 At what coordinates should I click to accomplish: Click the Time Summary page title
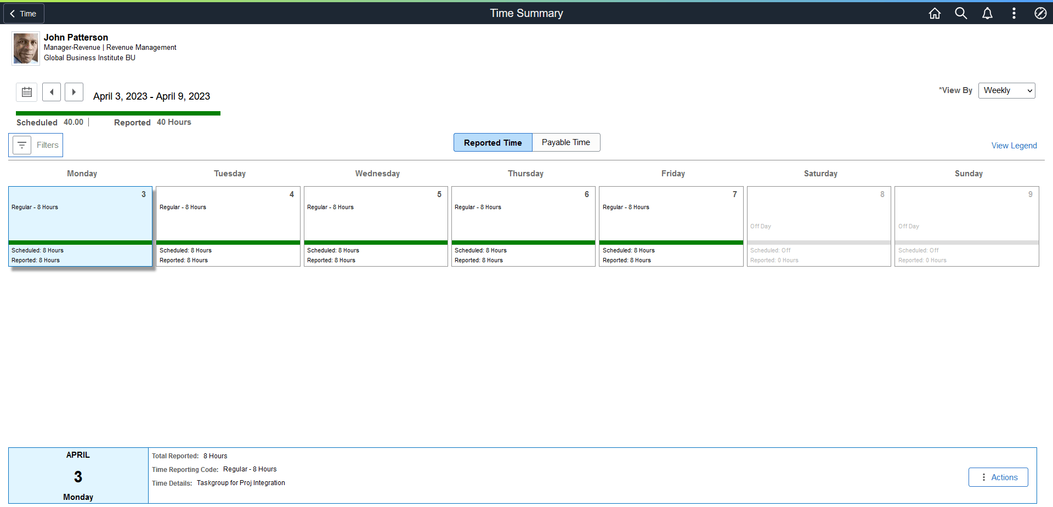pos(526,13)
